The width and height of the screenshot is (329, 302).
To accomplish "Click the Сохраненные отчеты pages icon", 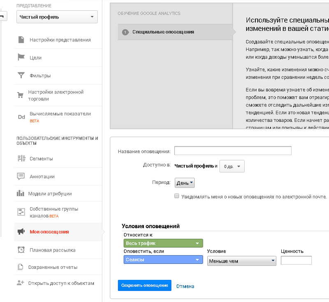I will (20, 267).
